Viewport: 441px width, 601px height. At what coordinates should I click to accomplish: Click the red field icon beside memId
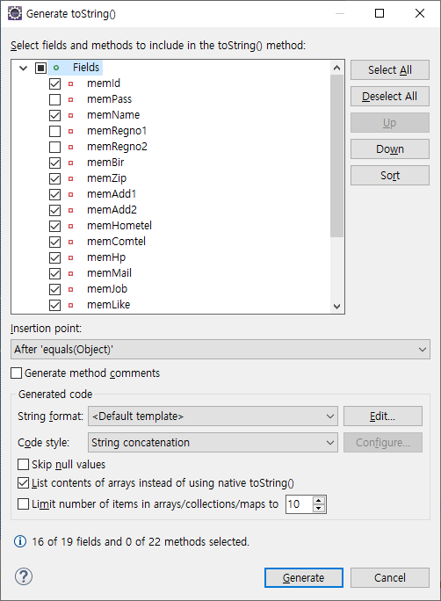(70, 83)
